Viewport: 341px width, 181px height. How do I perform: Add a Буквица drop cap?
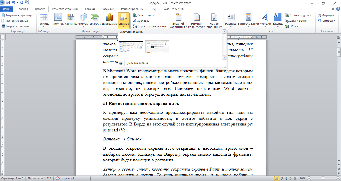(278, 20)
